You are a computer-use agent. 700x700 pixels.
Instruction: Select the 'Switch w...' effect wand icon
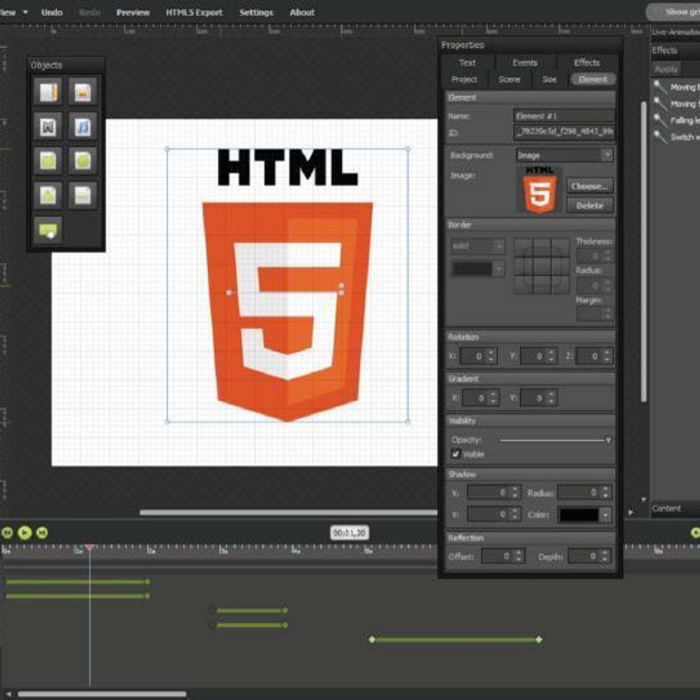click(x=660, y=137)
